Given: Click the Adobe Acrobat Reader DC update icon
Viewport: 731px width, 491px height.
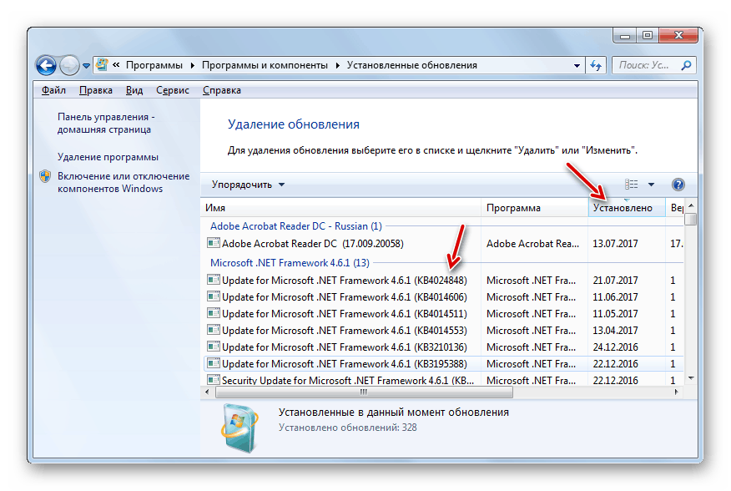Looking at the screenshot, I should pyautogui.click(x=213, y=243).
